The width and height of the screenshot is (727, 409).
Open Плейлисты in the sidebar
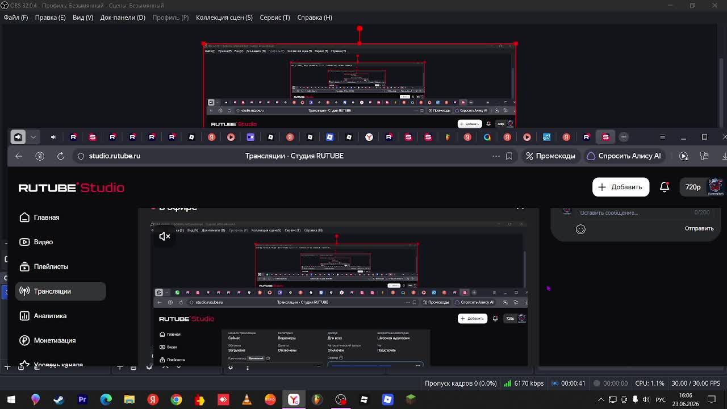(x=51, y=266)
